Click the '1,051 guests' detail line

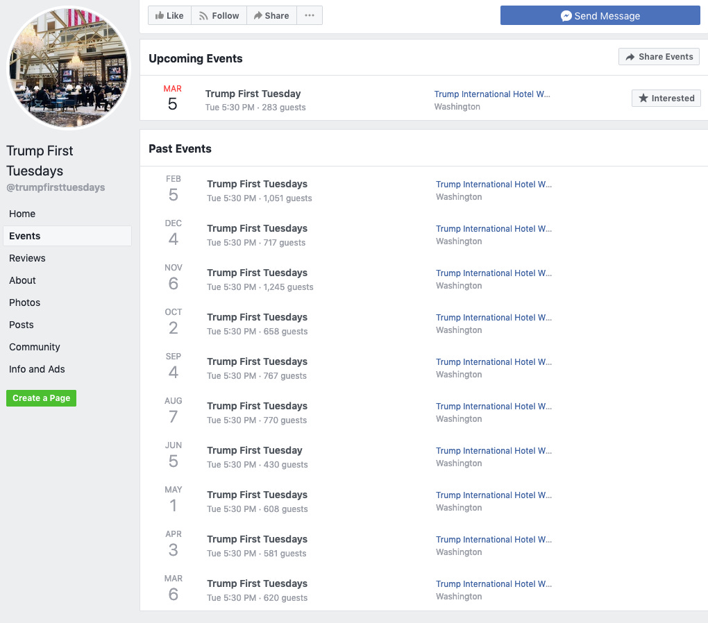click(x=260, y=198)
